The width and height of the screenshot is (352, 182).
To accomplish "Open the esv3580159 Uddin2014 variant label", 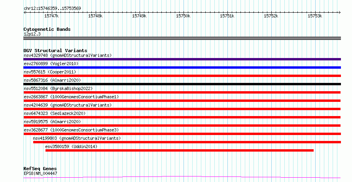I will [x=71, y=146].
